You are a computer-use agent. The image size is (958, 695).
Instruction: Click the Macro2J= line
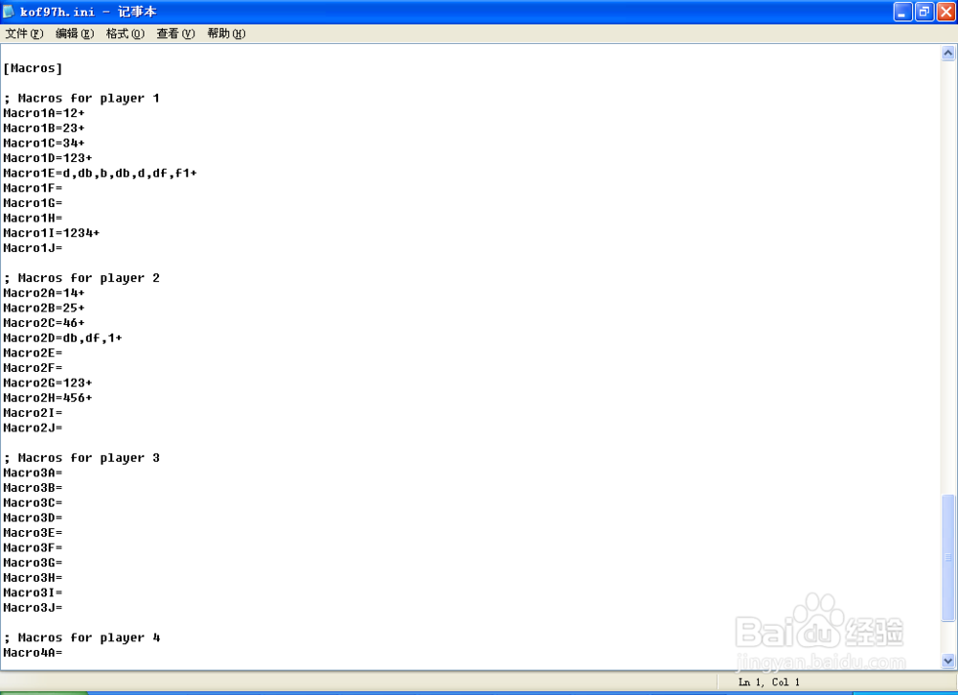pyautogui.click(x=33, y=428)
